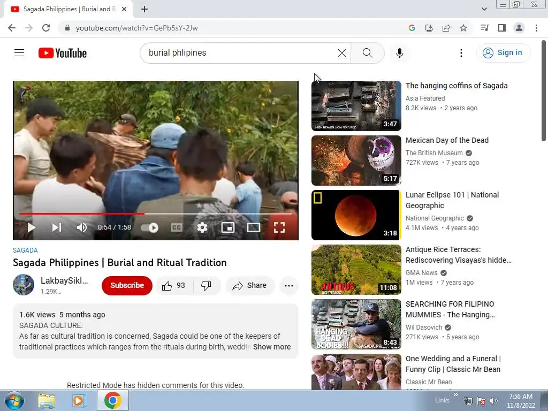Open LakbaySikl channel name link
This screenshot has width=548, height=411.
[x=64, y=280]
